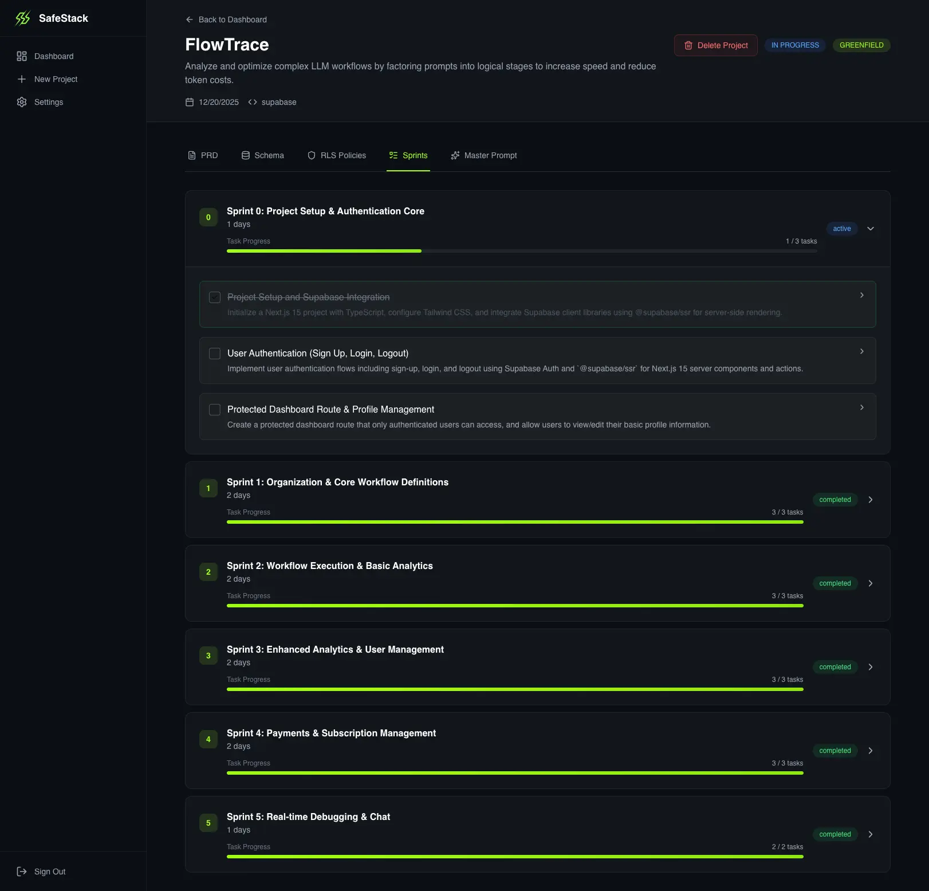Click the Sprint 3: Enhanced Analytics & User Management title
Viewport: 929px width, 891px height.
pos(335,649)
